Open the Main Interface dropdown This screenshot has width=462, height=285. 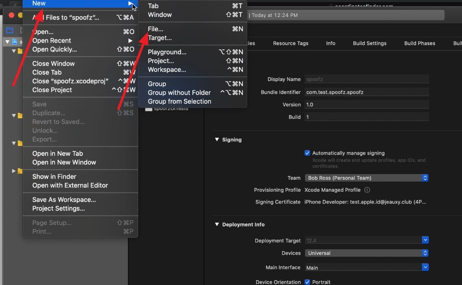(425, 267)
